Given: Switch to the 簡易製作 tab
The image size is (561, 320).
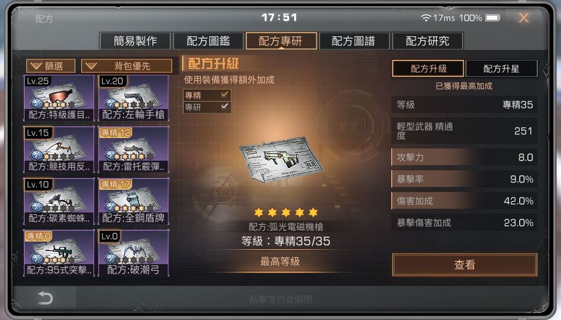Looking at the screenshot, I should click(x=135, y=41).
